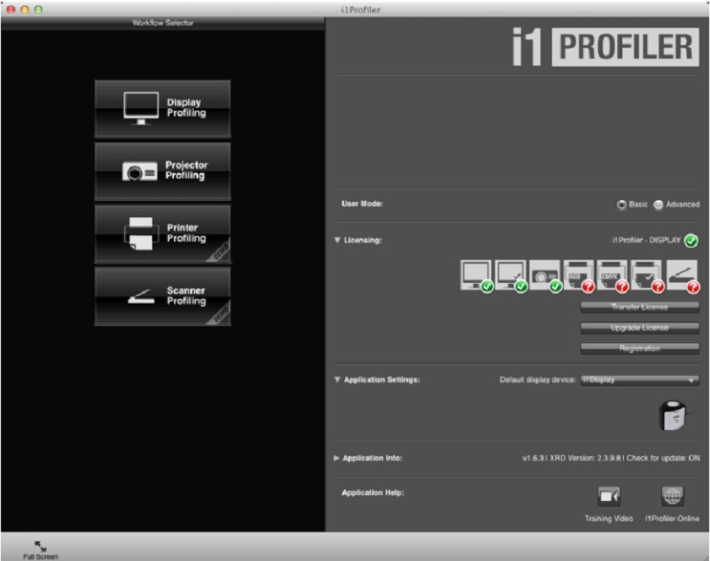Viewport: 710px width, 561px height.
Task: Click the i1Display colorimeter device image
Action: (x=674, y=415)
